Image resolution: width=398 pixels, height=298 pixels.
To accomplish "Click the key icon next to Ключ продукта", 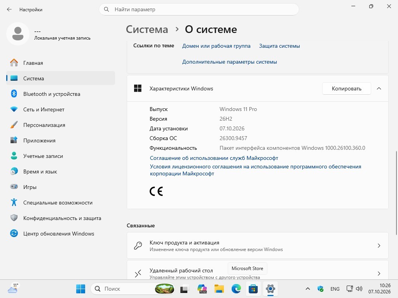I will pyautogui.click(x=138, y=246).
